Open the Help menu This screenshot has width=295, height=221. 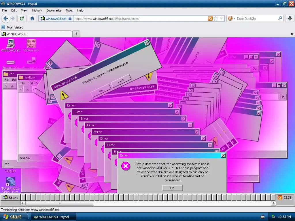click(80, 10)
